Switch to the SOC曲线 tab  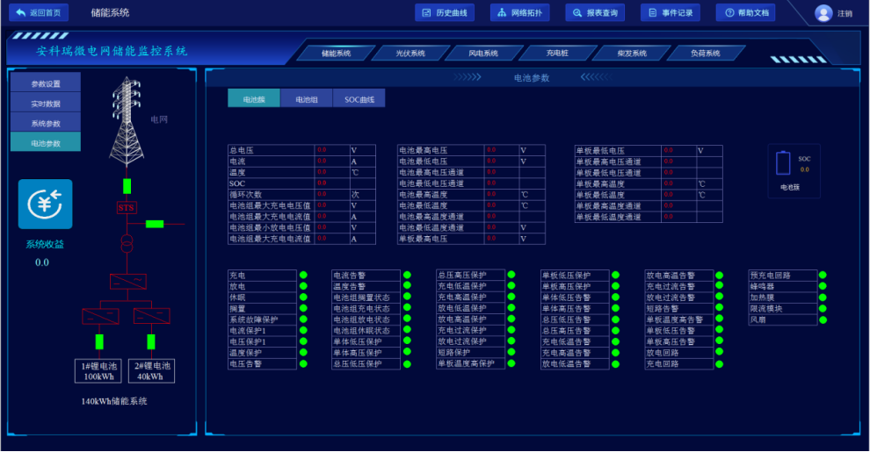tap(359, 99)
